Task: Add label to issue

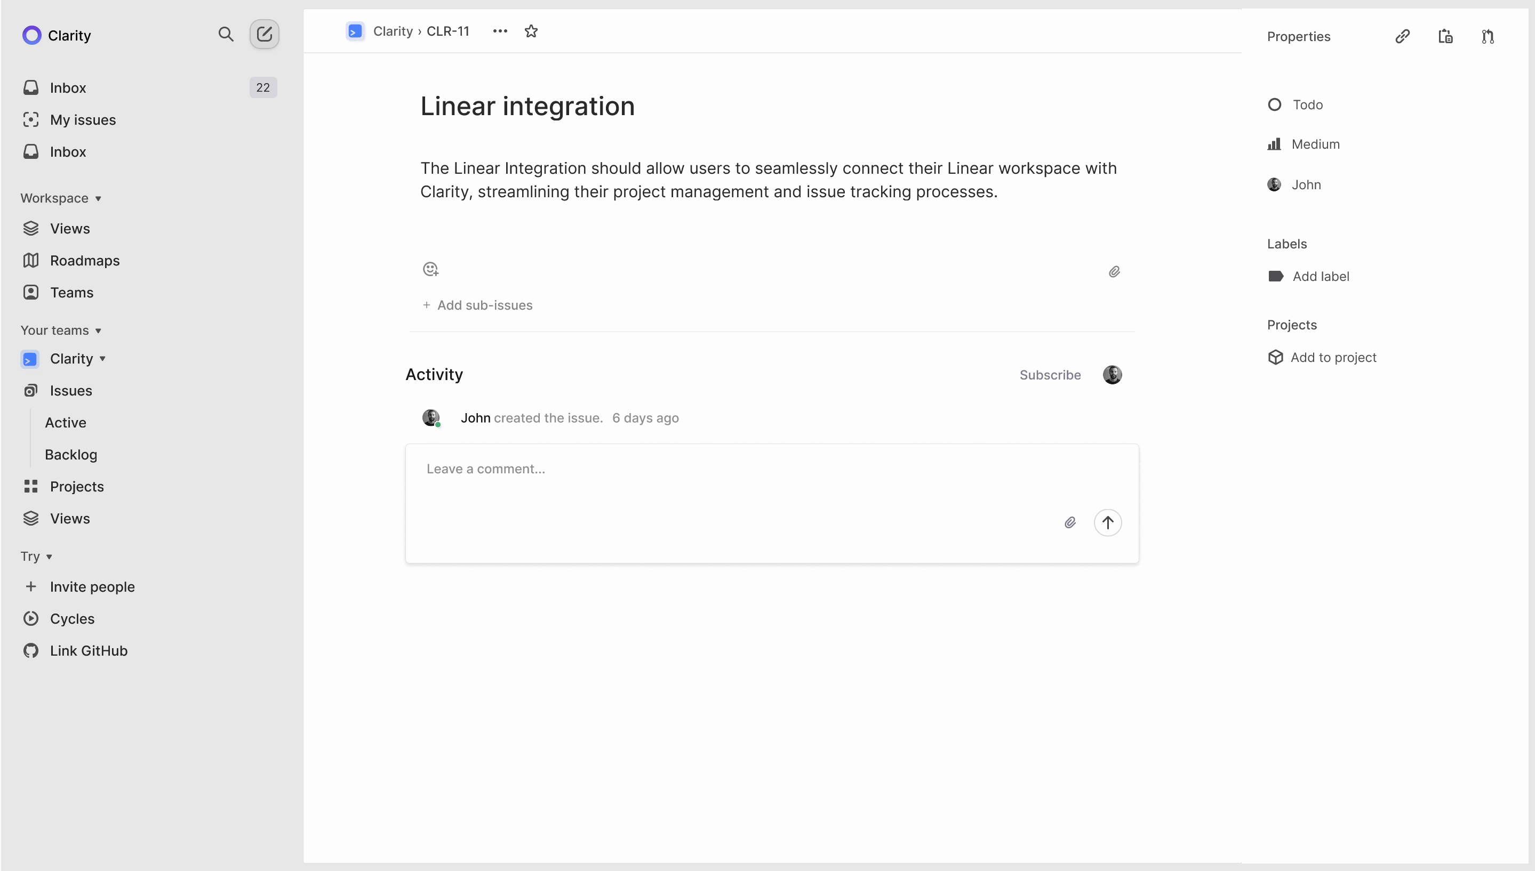Action: click(x=1308, y=276)
